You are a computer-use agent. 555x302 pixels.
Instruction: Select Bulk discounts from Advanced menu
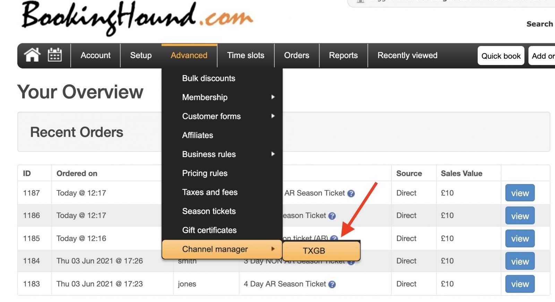coord(222,78)
